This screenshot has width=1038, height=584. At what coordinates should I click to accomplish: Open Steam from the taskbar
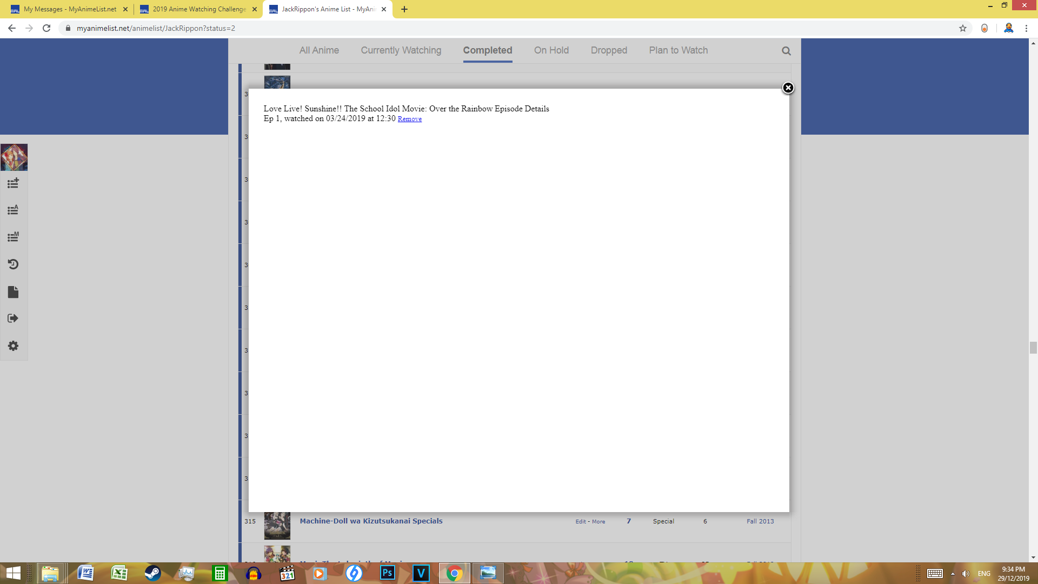pyautogui.click(x=152, y=573)
